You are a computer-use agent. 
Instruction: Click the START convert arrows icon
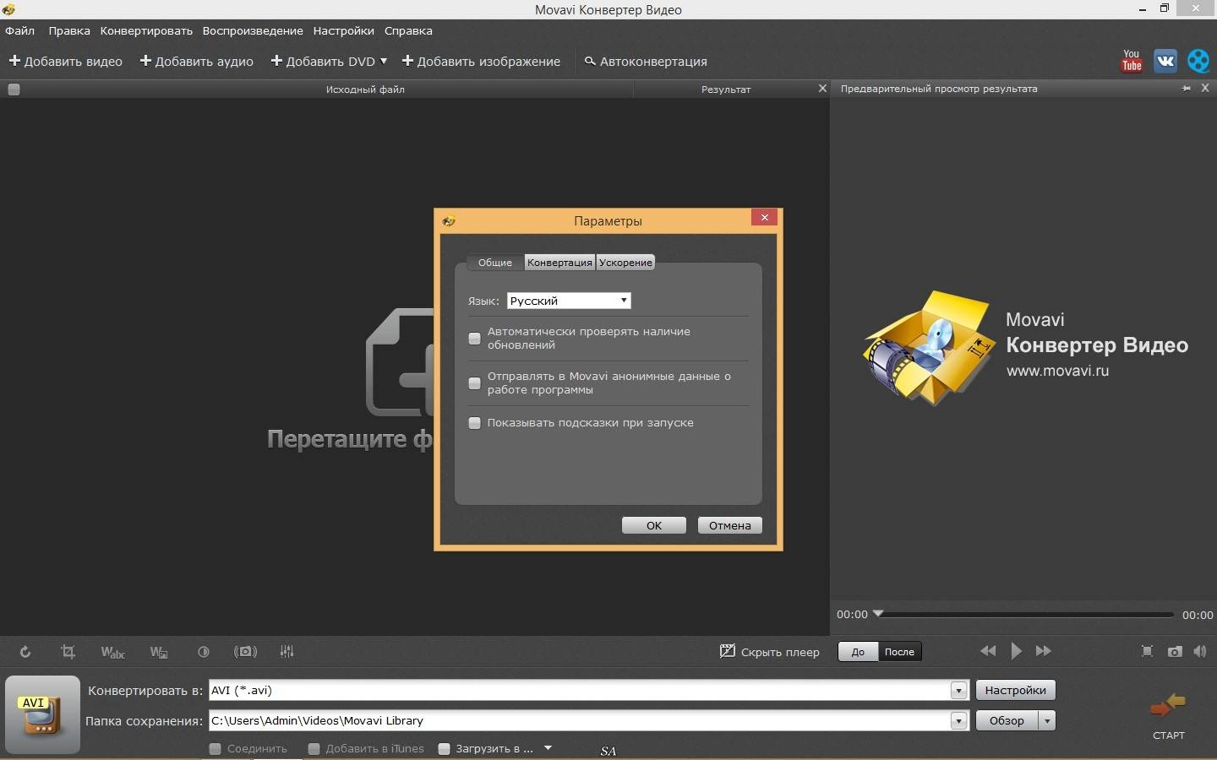1169,705
